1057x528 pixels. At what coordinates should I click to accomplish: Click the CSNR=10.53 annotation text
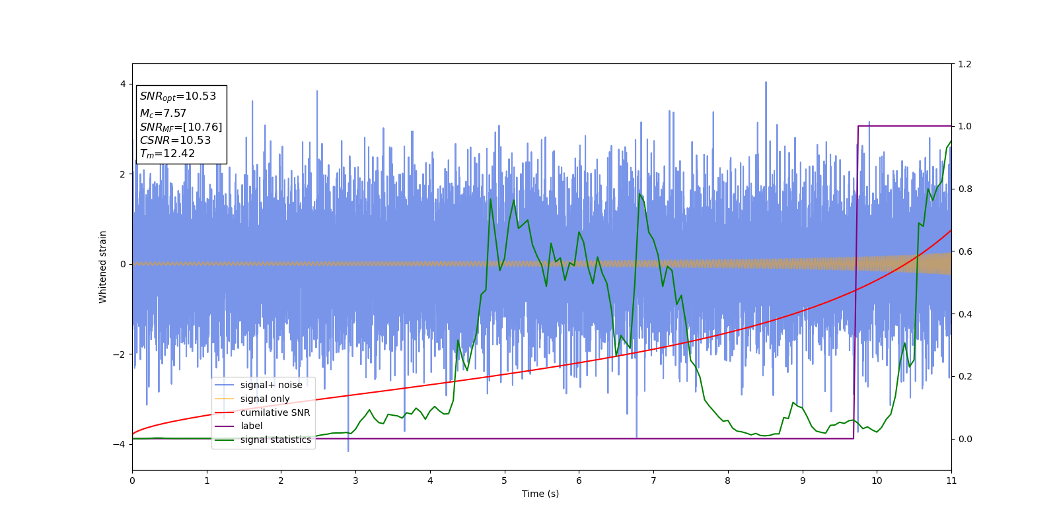tap(175, 140)
